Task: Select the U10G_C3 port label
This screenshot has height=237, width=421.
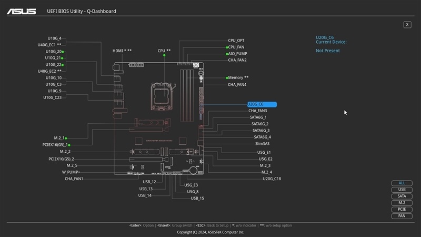Action: tap(54, 84)
